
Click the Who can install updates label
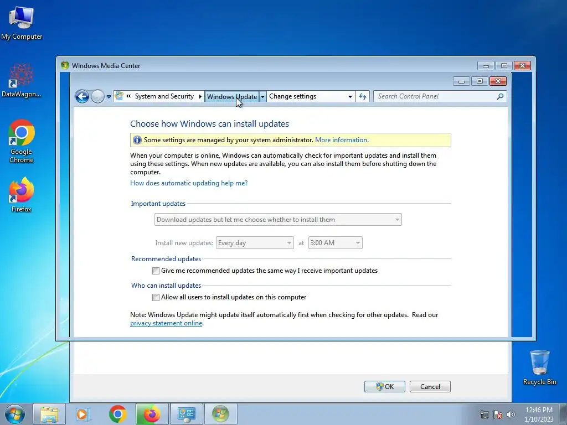click(x=166, y=286)
